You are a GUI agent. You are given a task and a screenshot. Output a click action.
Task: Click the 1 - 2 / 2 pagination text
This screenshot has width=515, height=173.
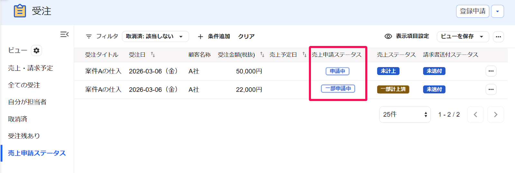[449, 114]
